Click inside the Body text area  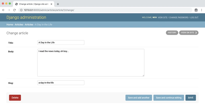[x=91, y=63]
